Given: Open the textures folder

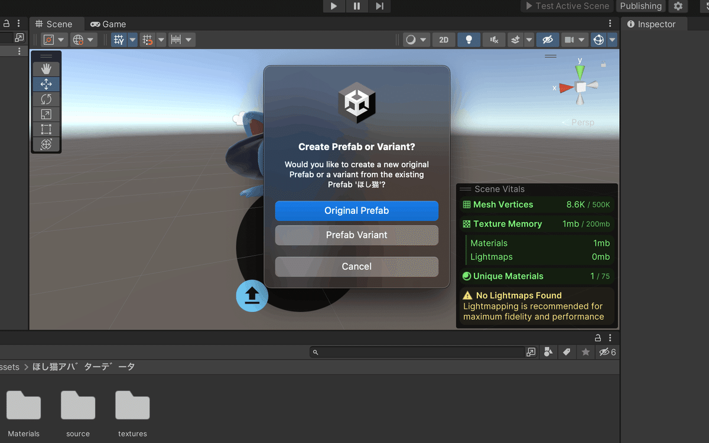Looking at the screenshot, I should tap(132, 413).
